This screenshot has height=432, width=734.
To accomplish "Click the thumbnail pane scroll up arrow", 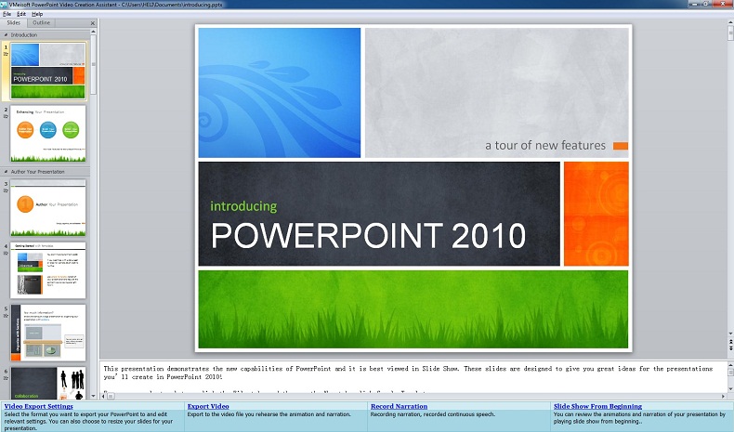I will tap(93, 32).
